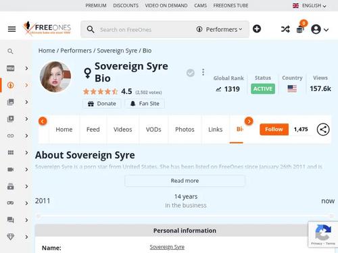The width and height of the screenshot is (338, 253).
Task: Open the user account avatar icon
Action: coord(316,29)
